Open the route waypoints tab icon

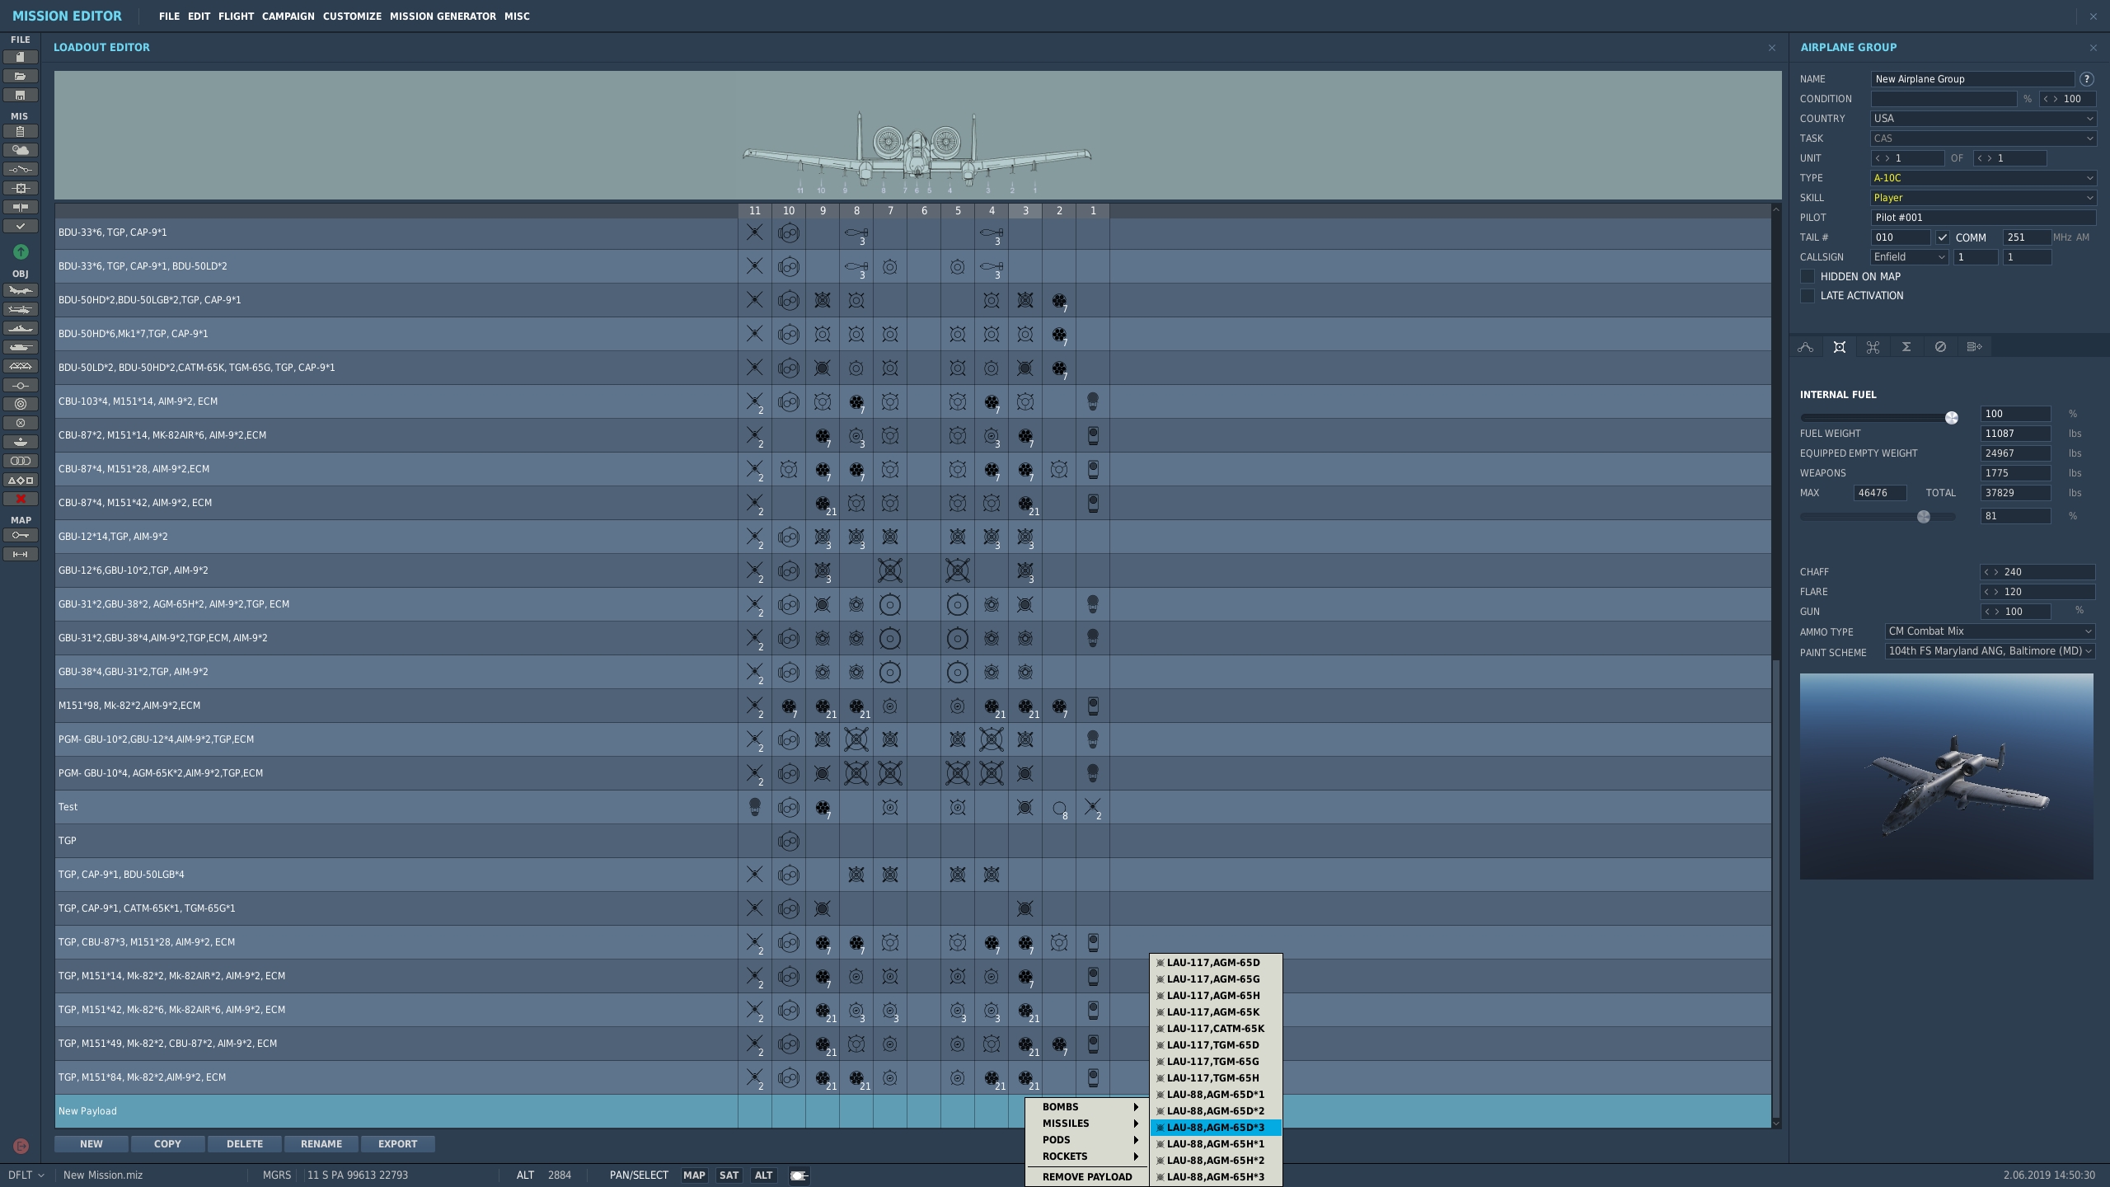1805,347
